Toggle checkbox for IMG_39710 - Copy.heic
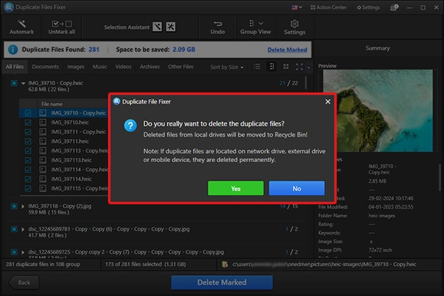The image size is (444, 296). (28, 113)
